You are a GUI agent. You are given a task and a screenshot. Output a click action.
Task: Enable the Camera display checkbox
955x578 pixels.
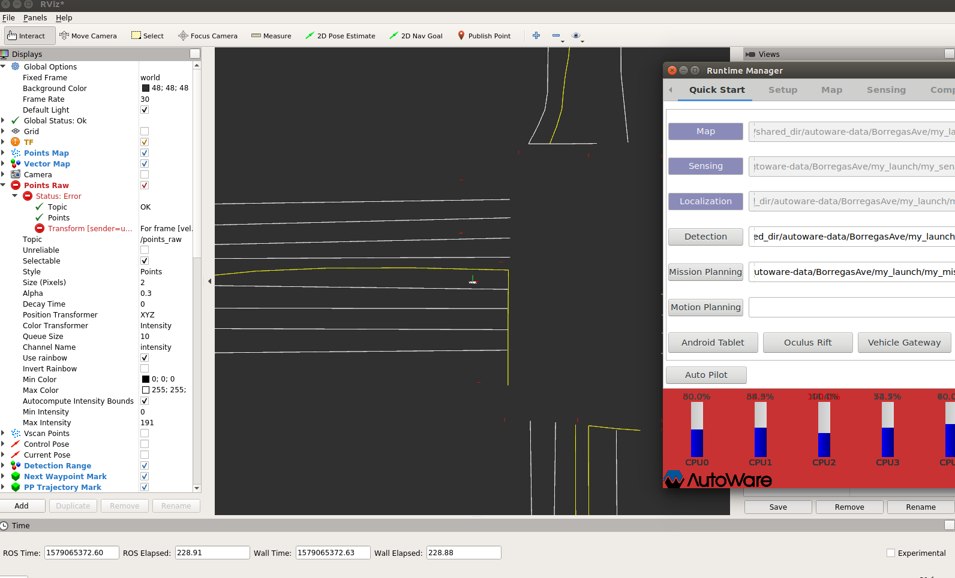click(145, 174)
